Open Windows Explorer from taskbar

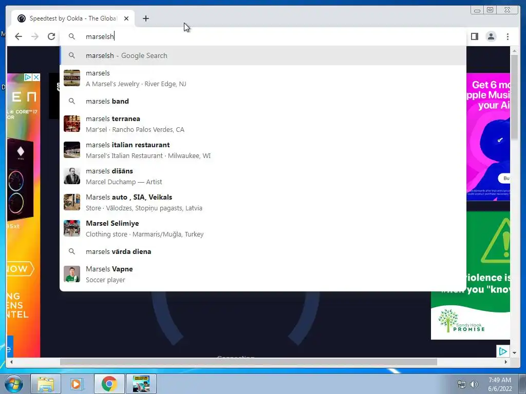(46, 384)
